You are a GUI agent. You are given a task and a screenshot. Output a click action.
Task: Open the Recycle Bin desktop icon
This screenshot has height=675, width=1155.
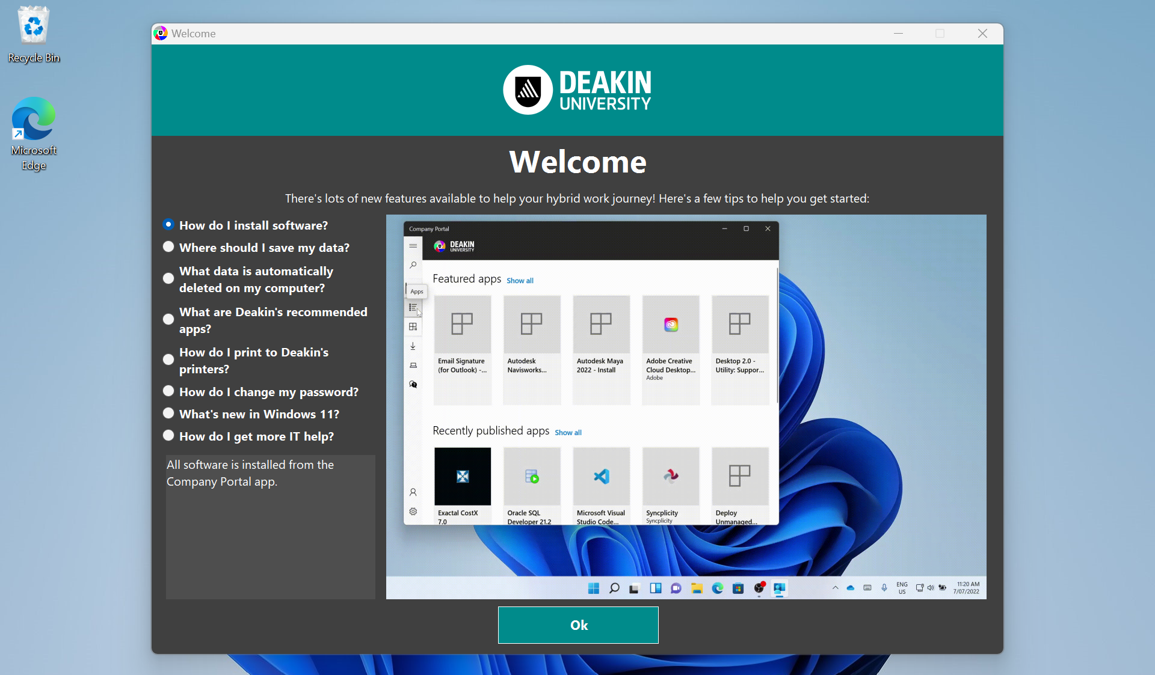tap(34, 34)
